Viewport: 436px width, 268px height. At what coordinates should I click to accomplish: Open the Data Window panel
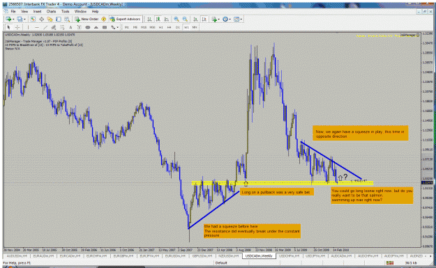[x=41, y=19]
